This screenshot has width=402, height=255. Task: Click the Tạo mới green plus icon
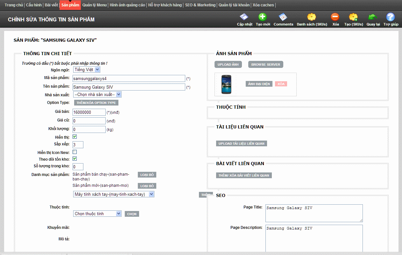(263, 17)
